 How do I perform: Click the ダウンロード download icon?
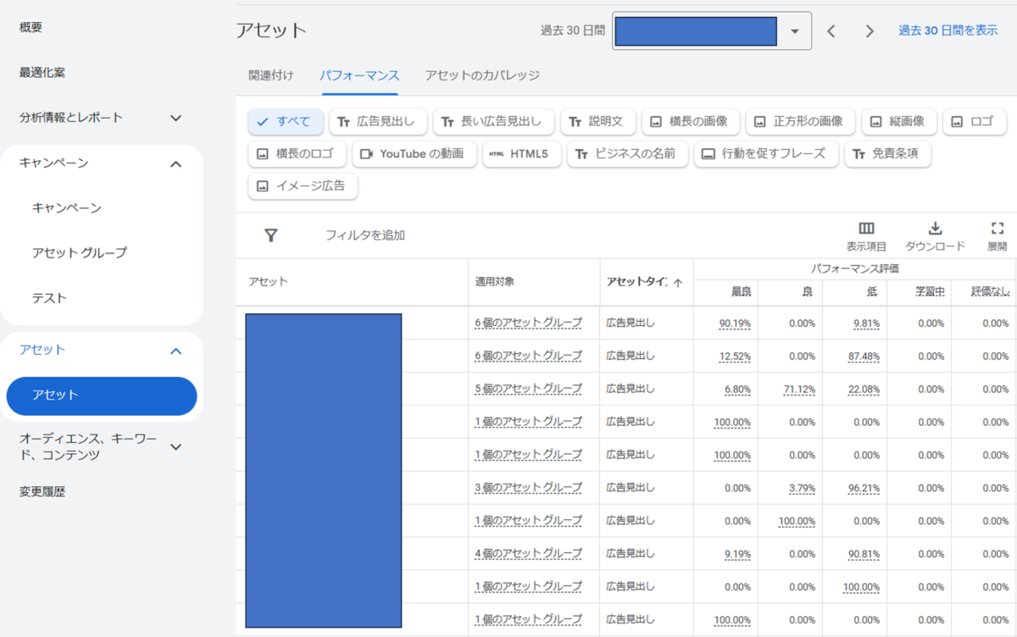click(x=935, y=229)
